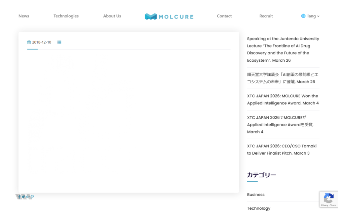Screen dimensions: 338x211
Task: Open the Juntendo University Lecture article link
Action: point(283,49)
